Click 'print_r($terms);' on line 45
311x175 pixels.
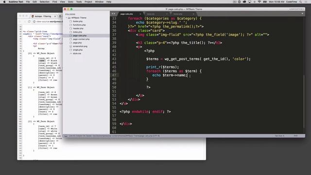tap(162, 67)
